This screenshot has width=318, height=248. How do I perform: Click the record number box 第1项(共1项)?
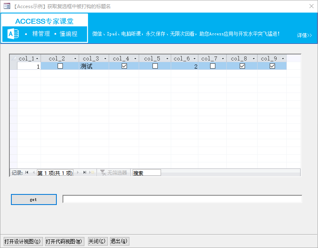(x=55, y=173)
